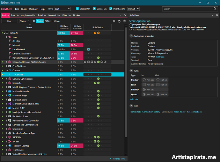Click the search magnifier icon
The height and width of the screenshot is (162, 220).
[x=215, y=9]
